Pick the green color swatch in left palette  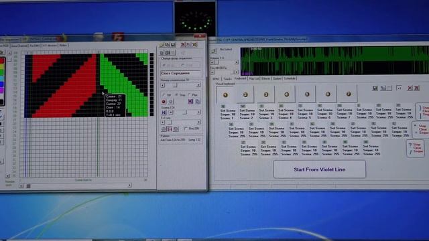tap(2, 72)
